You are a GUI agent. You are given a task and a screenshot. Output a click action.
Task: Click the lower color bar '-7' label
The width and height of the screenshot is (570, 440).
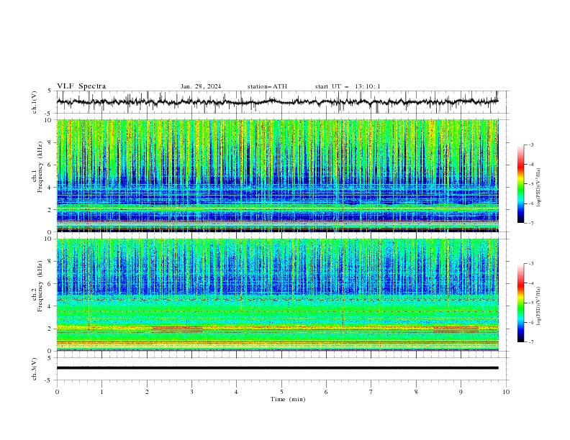(x=531, y=342)
